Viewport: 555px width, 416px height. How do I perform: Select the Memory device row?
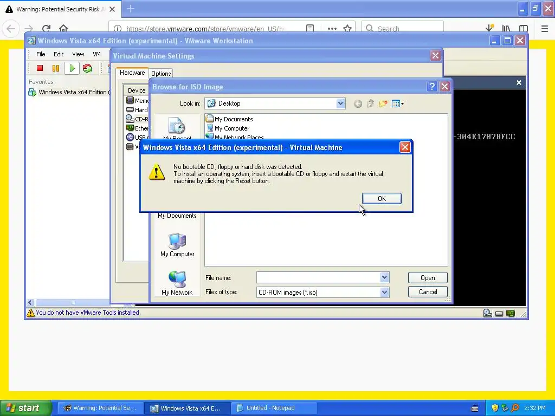tap(137, 100)
